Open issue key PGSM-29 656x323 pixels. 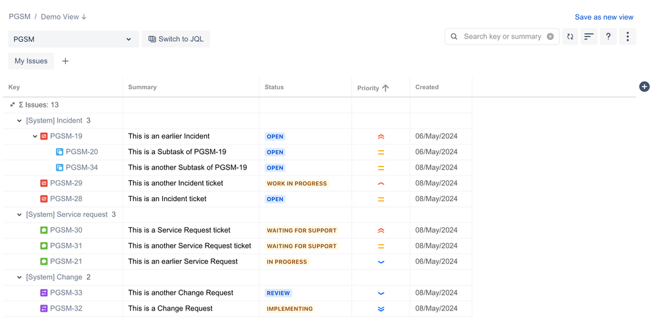click(66, 183)
